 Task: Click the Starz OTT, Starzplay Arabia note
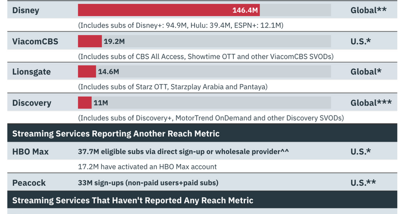(x=173, y=87)
